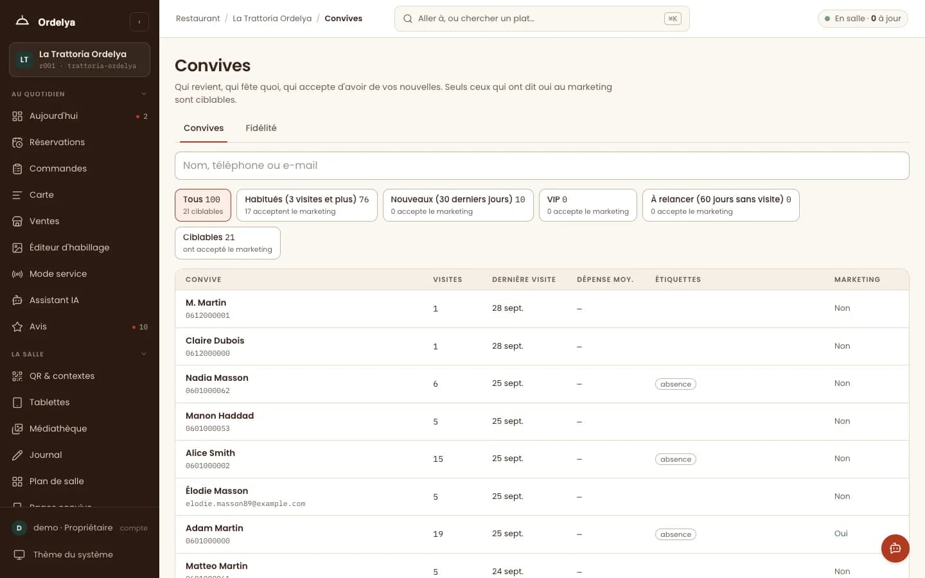Open the Éditeur d'habillage icon

17,248
